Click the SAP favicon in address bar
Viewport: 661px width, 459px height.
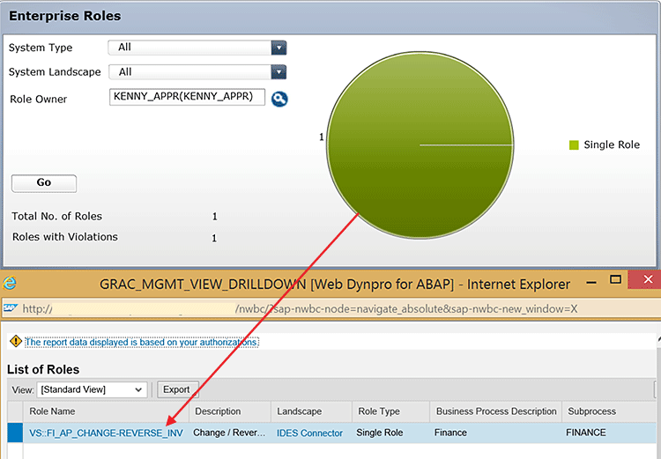(11, 308)
